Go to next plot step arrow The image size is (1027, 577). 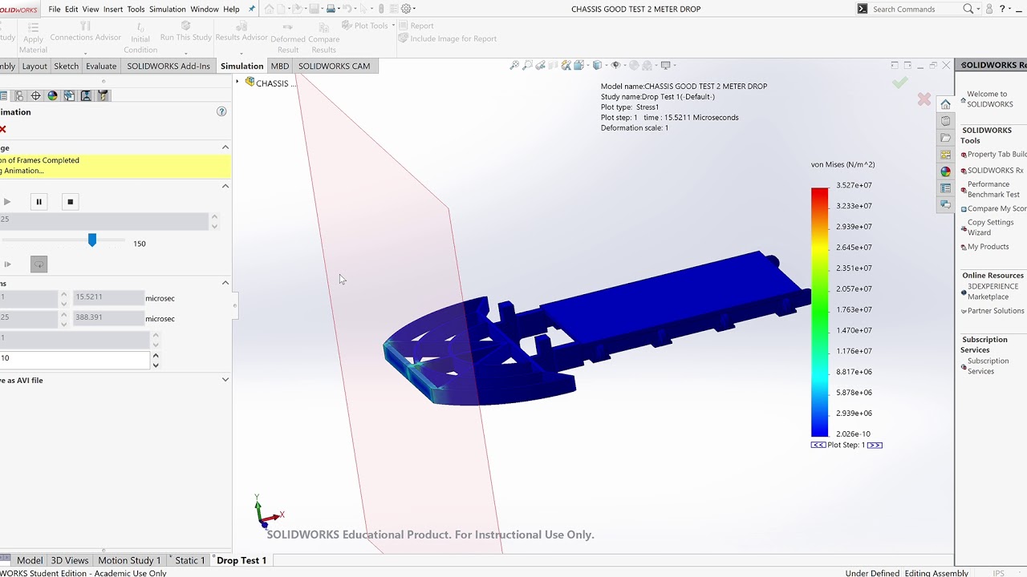coord(875,445)
